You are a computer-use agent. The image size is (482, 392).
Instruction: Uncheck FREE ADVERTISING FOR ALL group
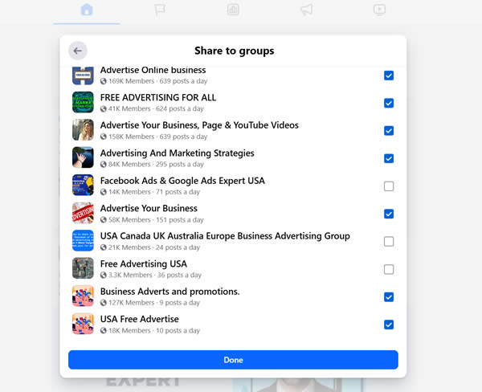click(x=389, y=103)
